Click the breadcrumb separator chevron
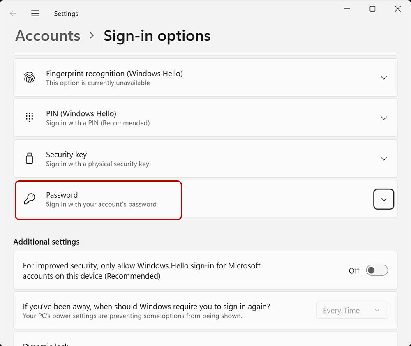Viewport: 411px width, 346px height. (x=92, y=35)
